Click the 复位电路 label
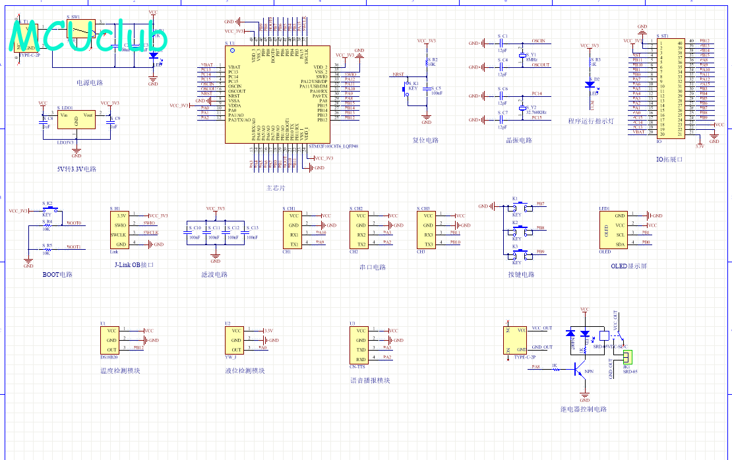The image size is (732, 460). pos(425,140)
